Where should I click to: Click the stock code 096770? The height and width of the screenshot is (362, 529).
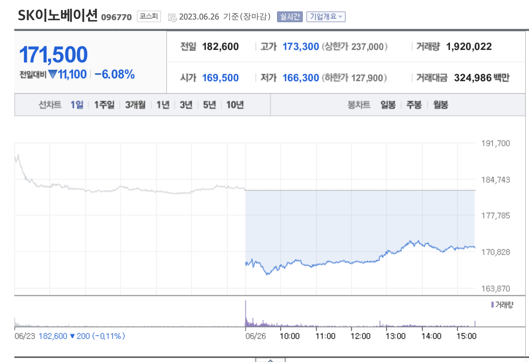coord(116,17)
